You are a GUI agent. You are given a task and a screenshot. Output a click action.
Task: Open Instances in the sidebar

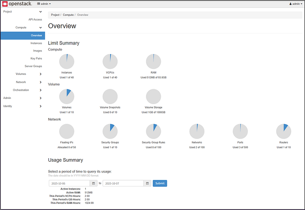[36, 43]
